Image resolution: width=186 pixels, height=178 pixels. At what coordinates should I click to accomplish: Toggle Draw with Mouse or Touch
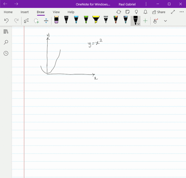(x=155, y=21)
